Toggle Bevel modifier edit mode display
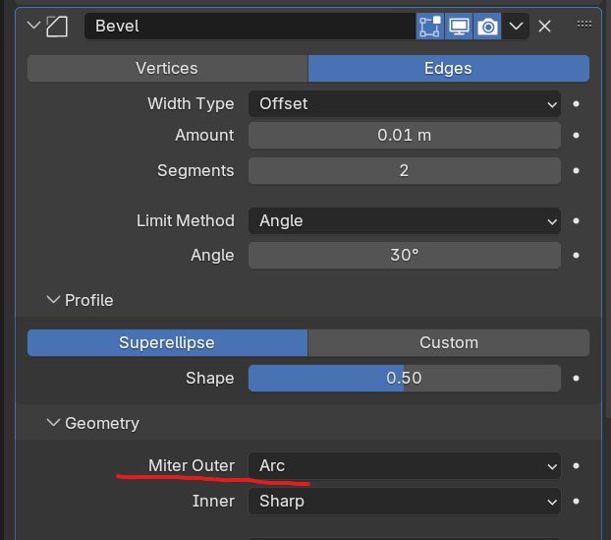The image size is (611, 540). click(x=429, y=27)
